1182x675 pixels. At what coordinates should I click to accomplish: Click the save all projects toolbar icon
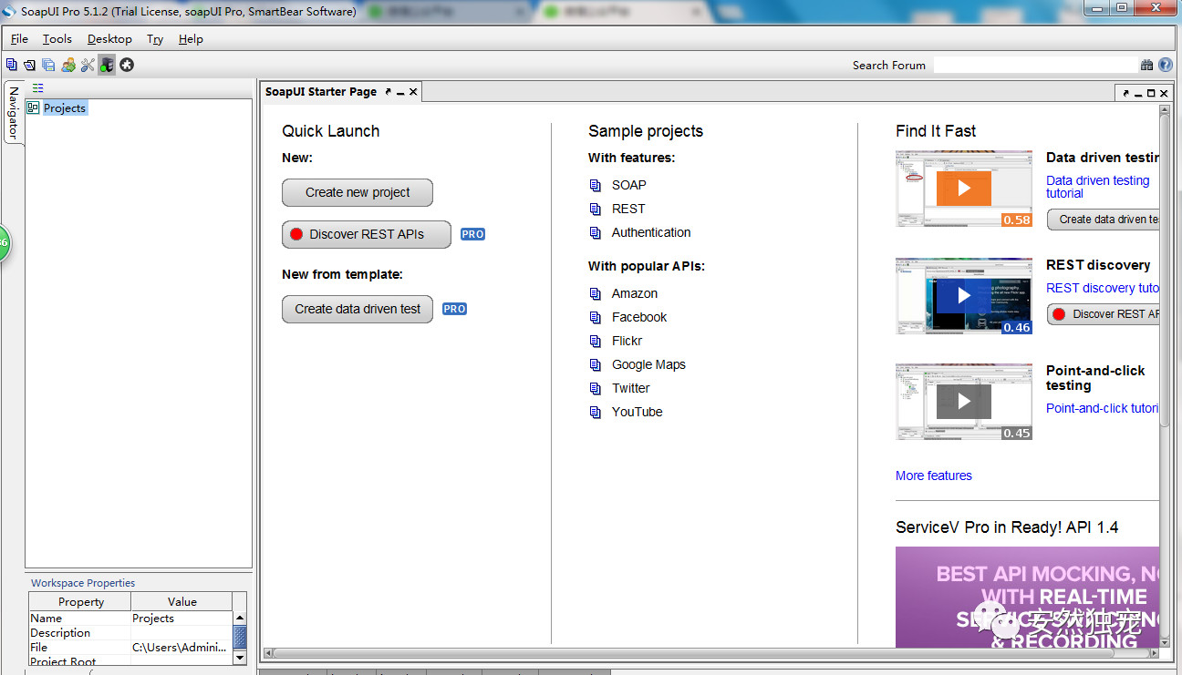[x=48, y=65]
